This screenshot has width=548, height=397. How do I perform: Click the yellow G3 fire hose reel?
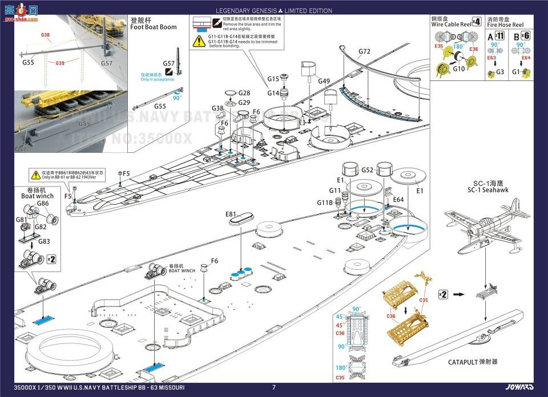(x=490, y=72)
